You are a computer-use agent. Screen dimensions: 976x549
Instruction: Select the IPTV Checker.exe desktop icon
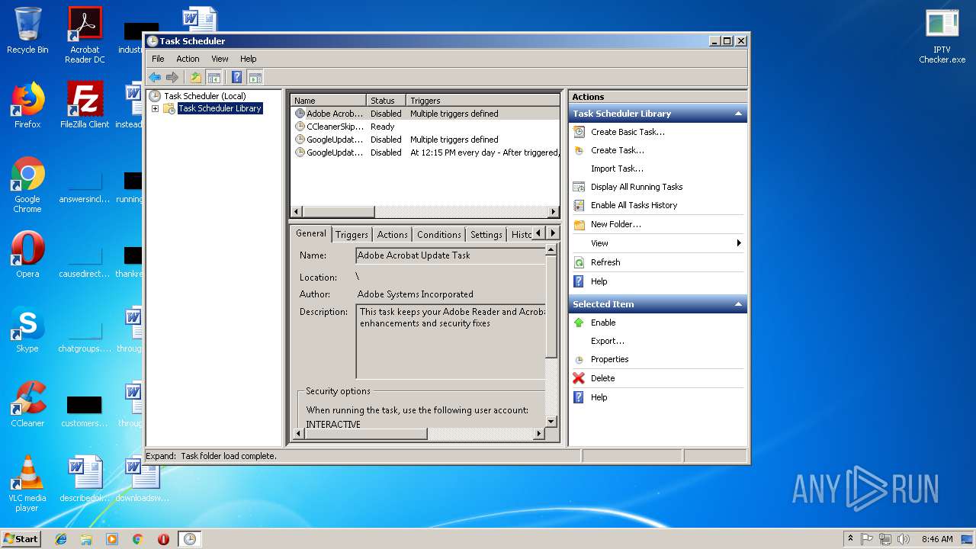click(x=942, y=36)
